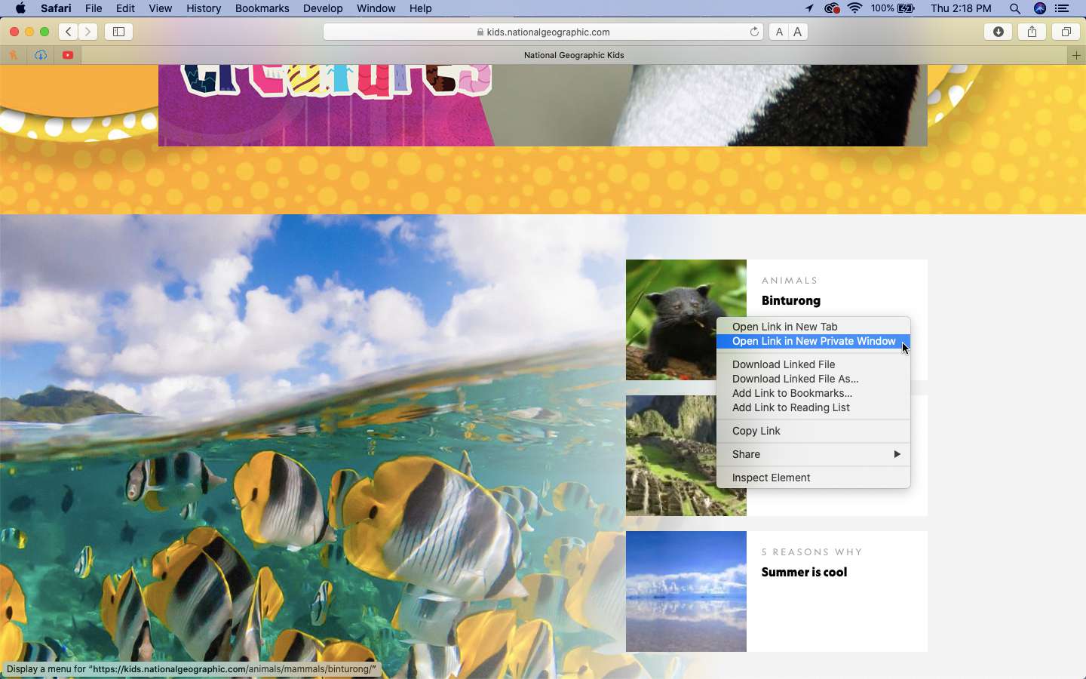The image size is (1086, 679).
Task: Click the address bar URL field
Action: (x=543, y=32)
